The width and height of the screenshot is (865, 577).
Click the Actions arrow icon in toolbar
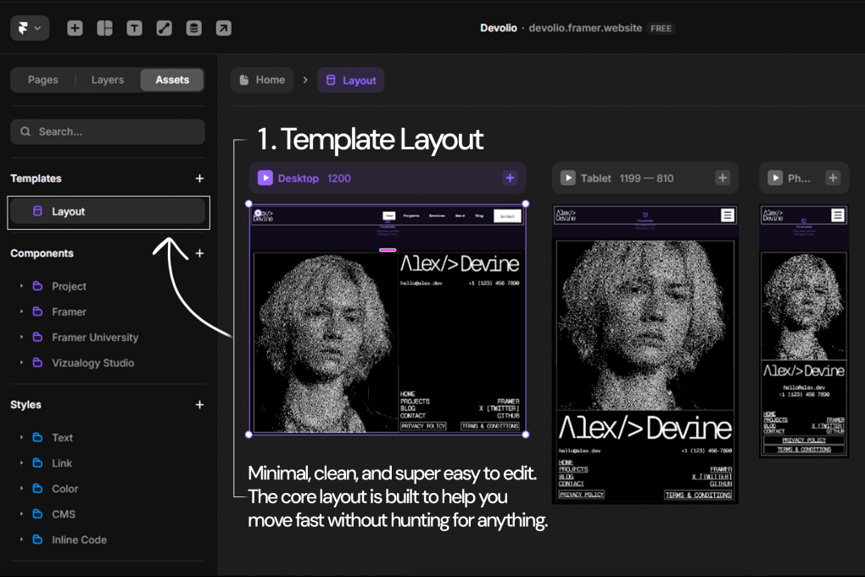223,28
